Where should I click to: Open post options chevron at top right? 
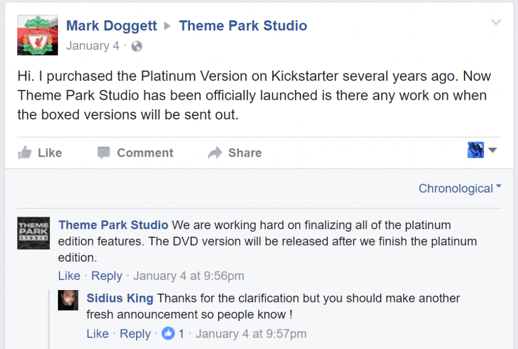coord(496,22)
